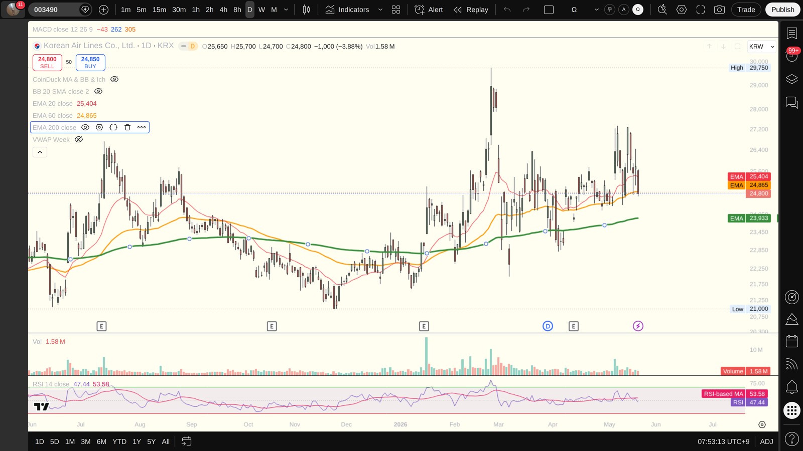Image resolution: width=803 pixels, height=451 pixels.
Task: Show the hidden BB 20 SMA indicator
Action: [98, 91]
